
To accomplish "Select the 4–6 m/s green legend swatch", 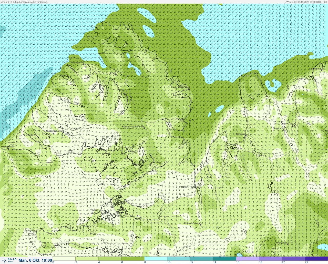I will pos(110,259).
